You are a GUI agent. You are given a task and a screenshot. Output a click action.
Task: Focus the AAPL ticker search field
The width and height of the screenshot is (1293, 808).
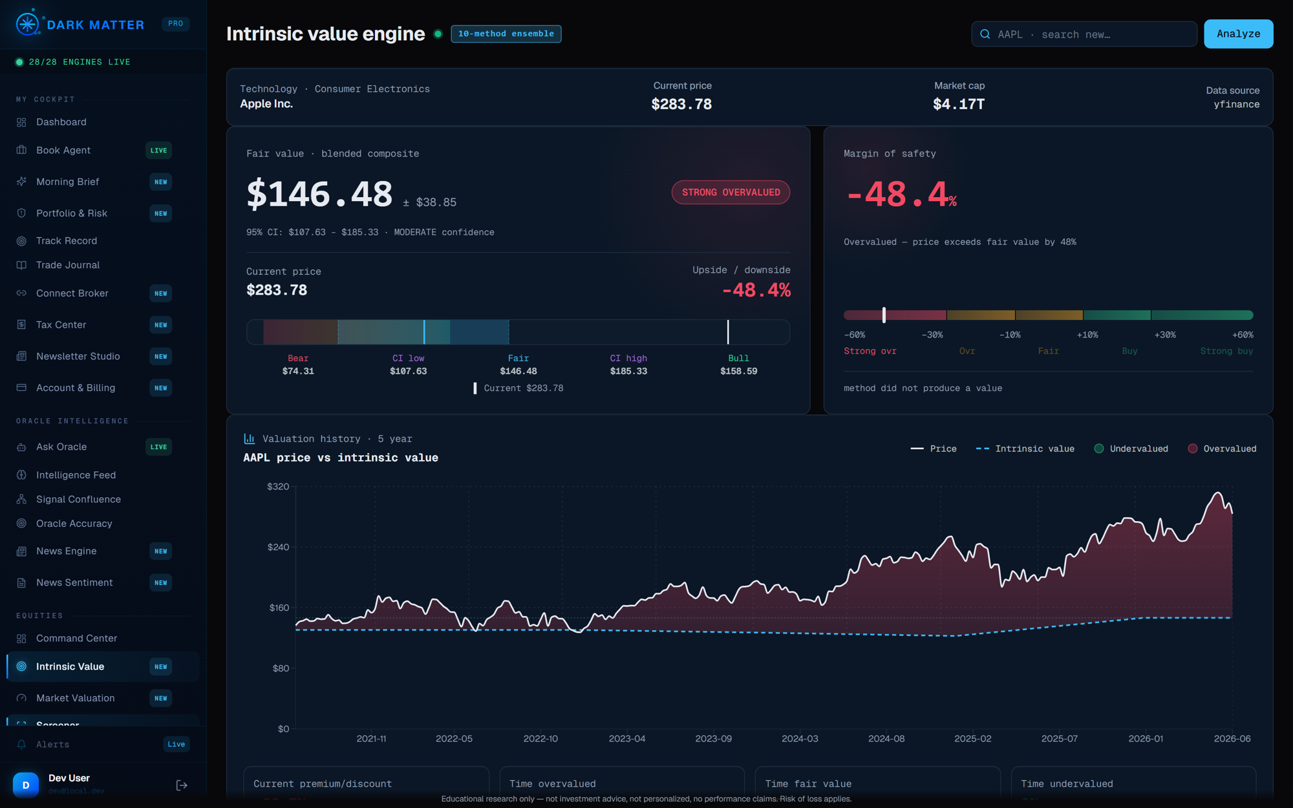1084,34
